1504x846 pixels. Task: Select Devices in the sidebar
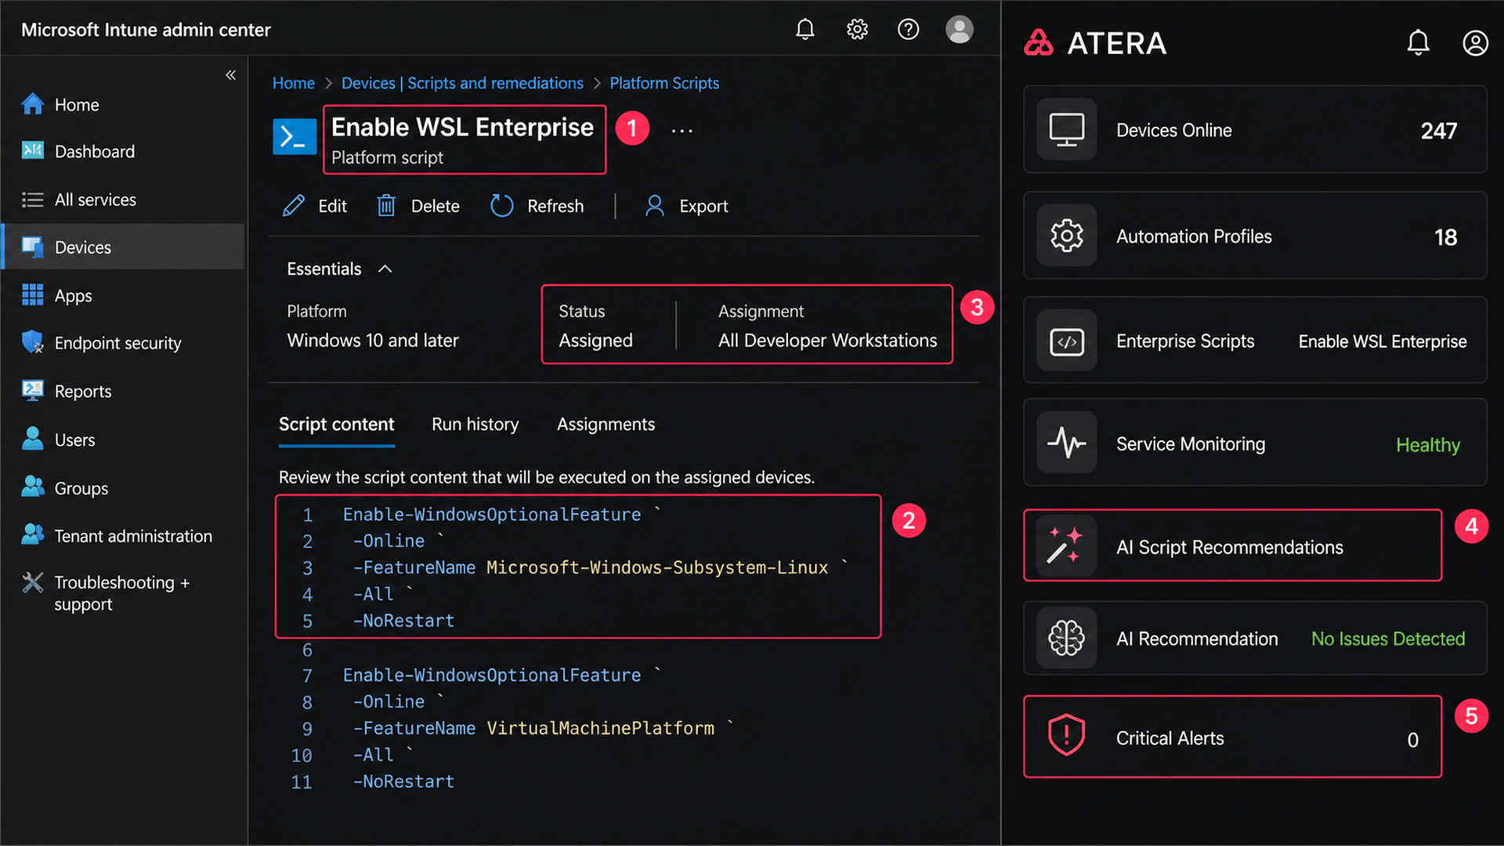point(123,247)
